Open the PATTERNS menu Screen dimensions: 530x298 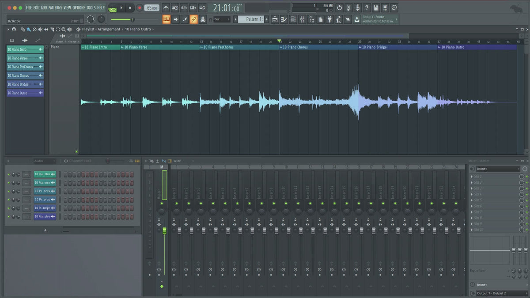pos(55,8)
